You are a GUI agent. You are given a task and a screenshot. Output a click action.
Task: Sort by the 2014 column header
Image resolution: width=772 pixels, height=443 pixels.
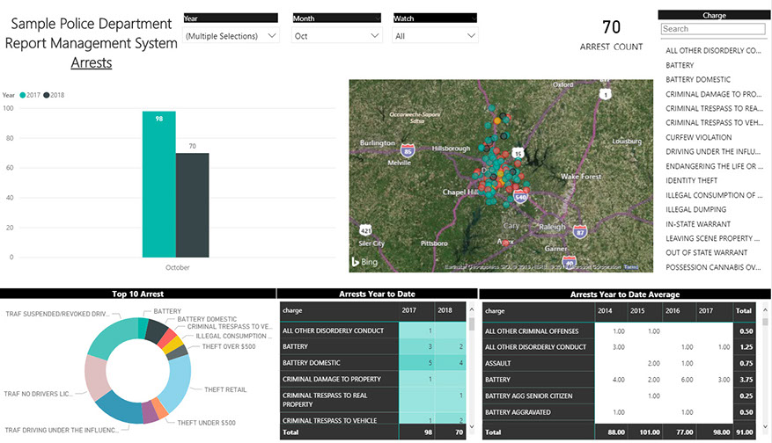(604, 310)
